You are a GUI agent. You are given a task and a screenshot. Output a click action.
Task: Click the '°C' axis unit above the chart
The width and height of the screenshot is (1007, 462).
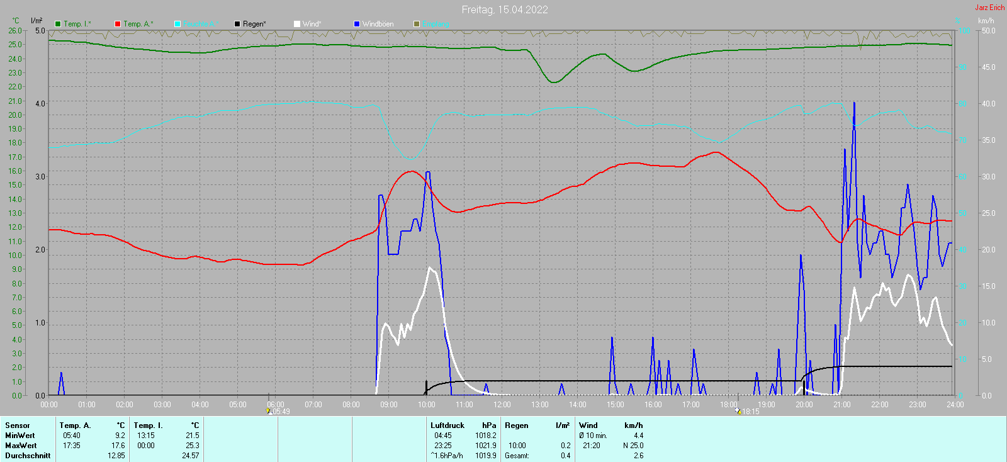(x=16, y=21)
